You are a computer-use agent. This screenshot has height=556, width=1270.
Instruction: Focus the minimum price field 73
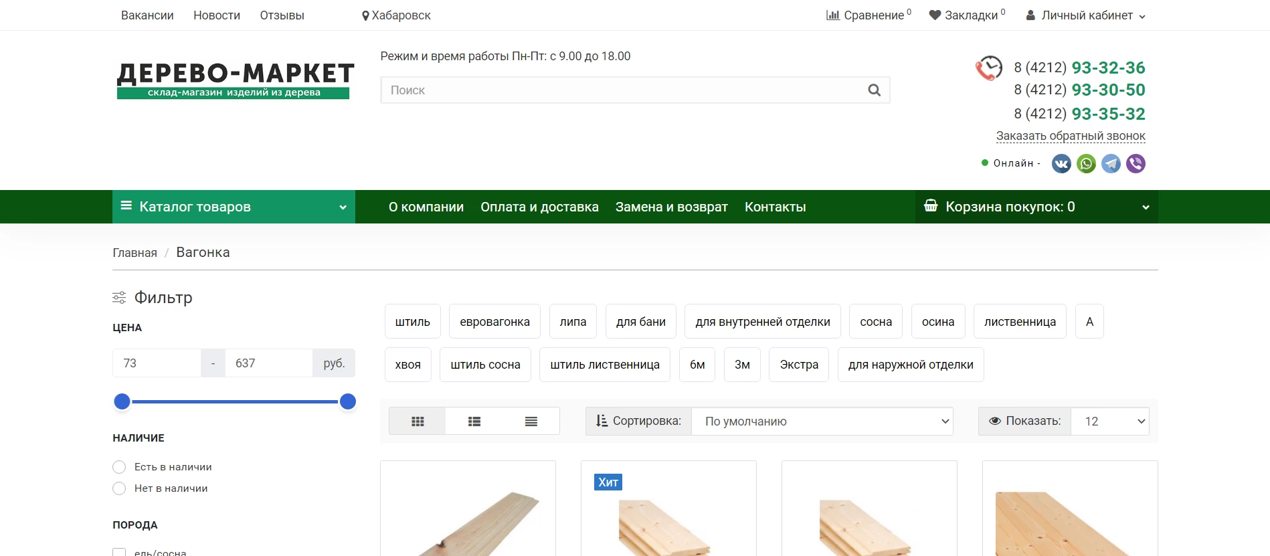(157, 363)
